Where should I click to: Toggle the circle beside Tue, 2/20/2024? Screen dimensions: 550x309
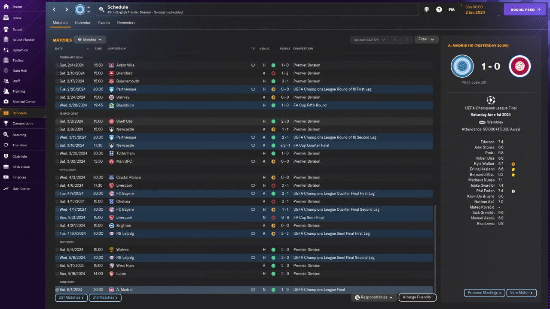click(x=57, y=89)
